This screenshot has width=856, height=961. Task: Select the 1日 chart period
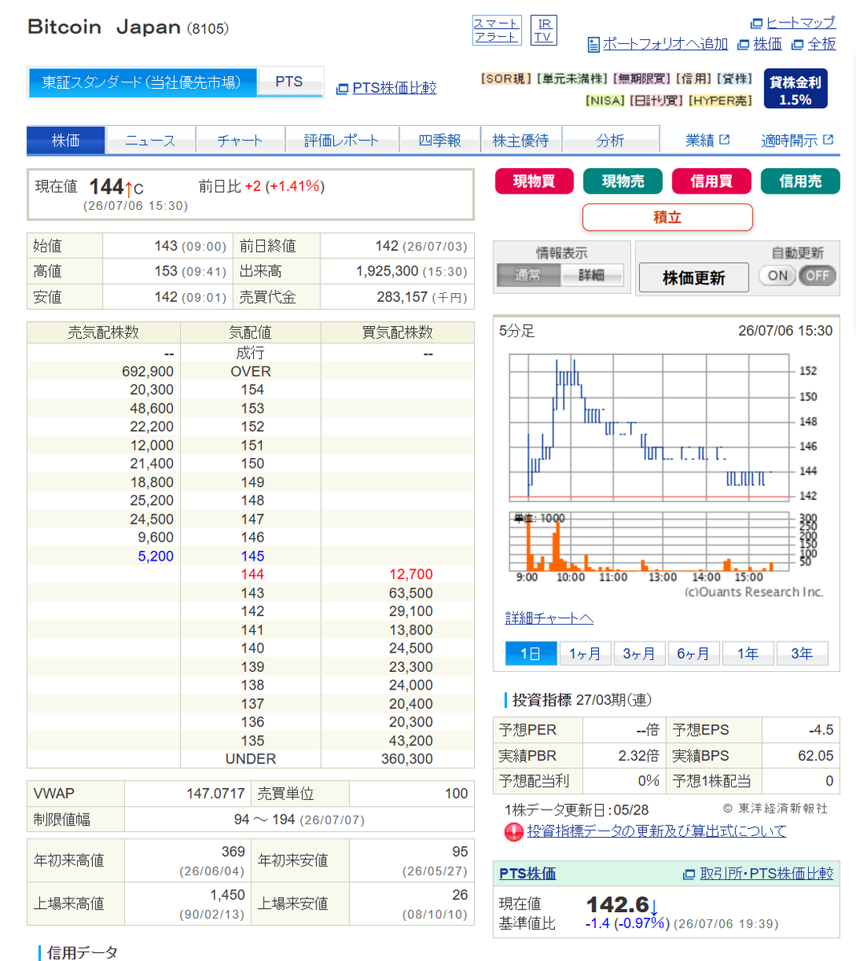pyautogui.click(x=531, y=653)
